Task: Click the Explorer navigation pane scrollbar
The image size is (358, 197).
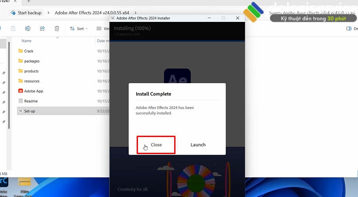Action: [x=9, y=85]
